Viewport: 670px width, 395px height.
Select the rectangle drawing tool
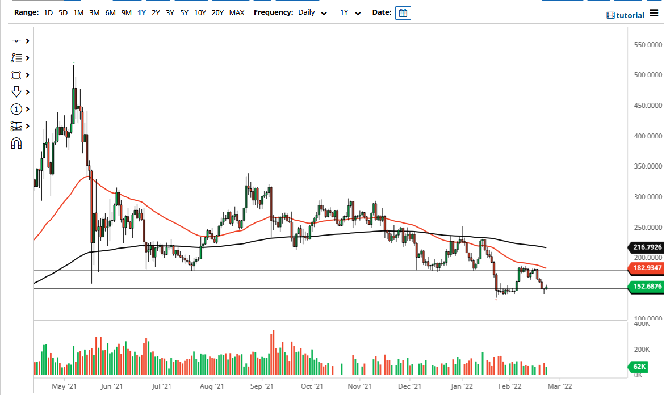pos(16,74)
